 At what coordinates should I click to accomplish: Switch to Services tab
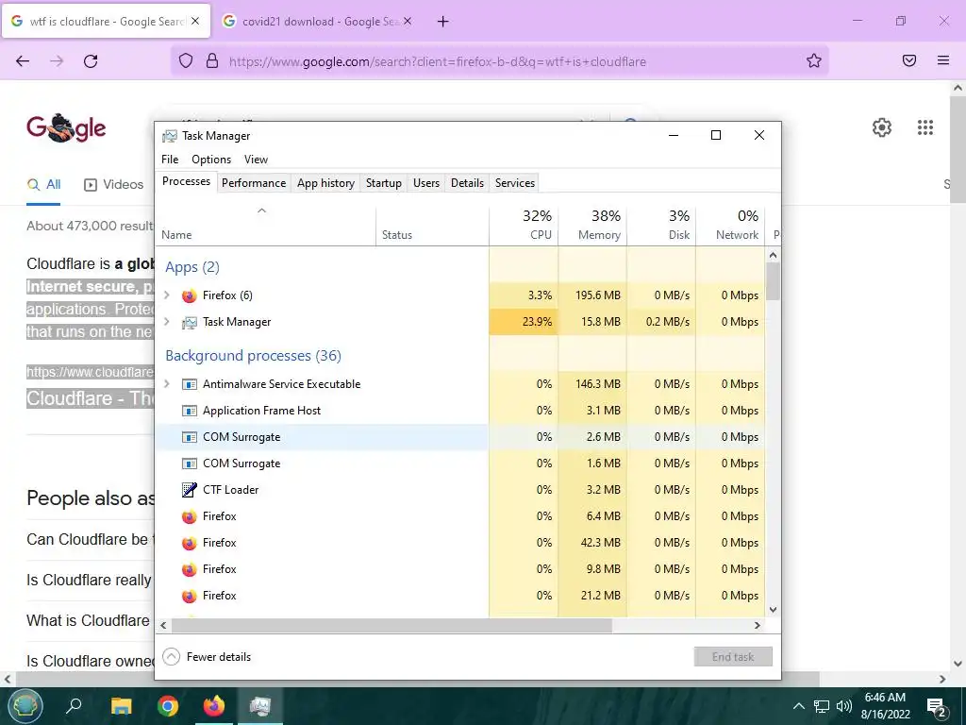[515, 183]
